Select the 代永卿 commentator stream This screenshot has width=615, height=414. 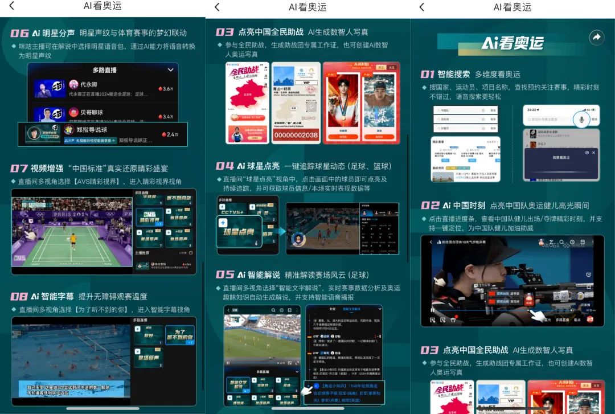pyautogui.click(x=104, y=88)
